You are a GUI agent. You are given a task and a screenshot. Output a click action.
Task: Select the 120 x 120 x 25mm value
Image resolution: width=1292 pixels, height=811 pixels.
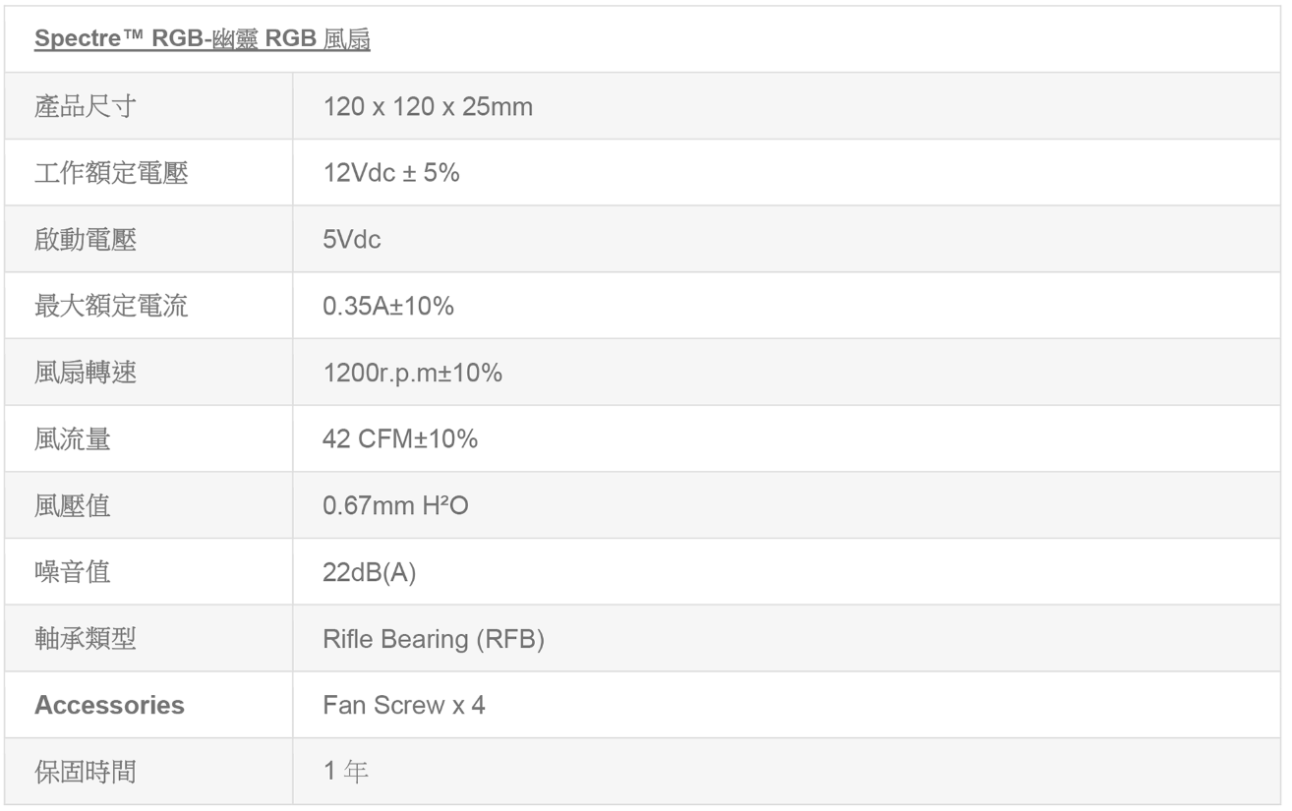tap(428, 107)
